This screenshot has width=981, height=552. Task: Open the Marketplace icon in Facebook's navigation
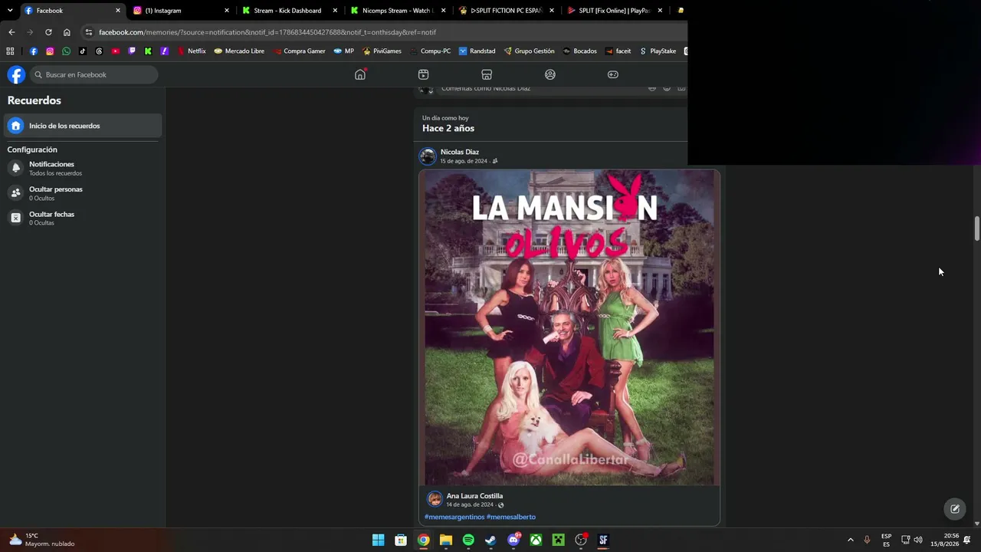(487, 74)
